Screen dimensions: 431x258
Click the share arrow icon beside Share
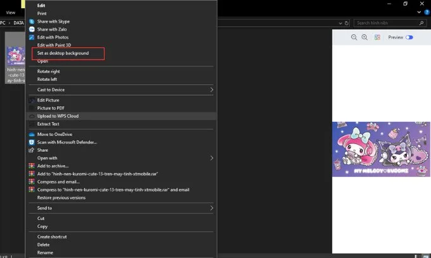point(32,150)
